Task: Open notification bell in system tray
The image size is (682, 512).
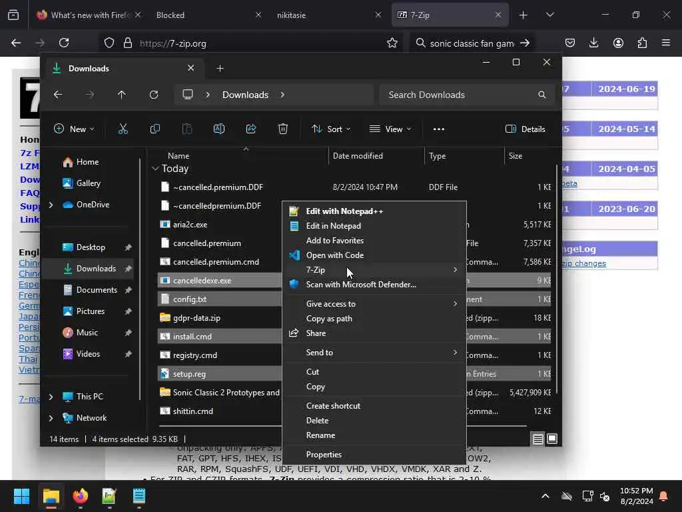Action: tap(664, 496)
